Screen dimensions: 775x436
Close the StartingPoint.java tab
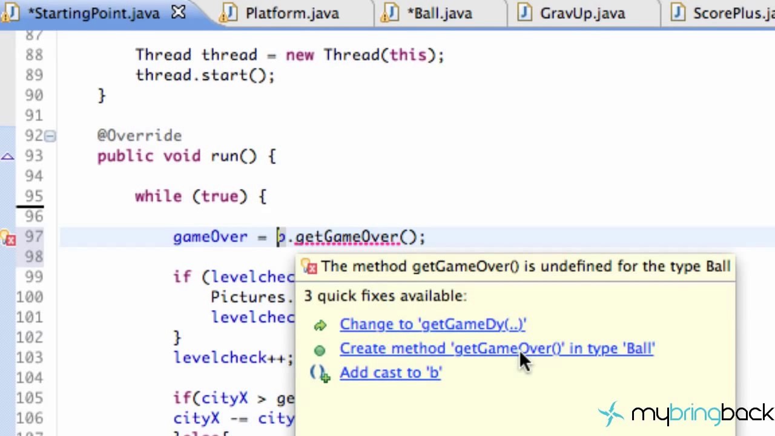click(x=178, y=13)
